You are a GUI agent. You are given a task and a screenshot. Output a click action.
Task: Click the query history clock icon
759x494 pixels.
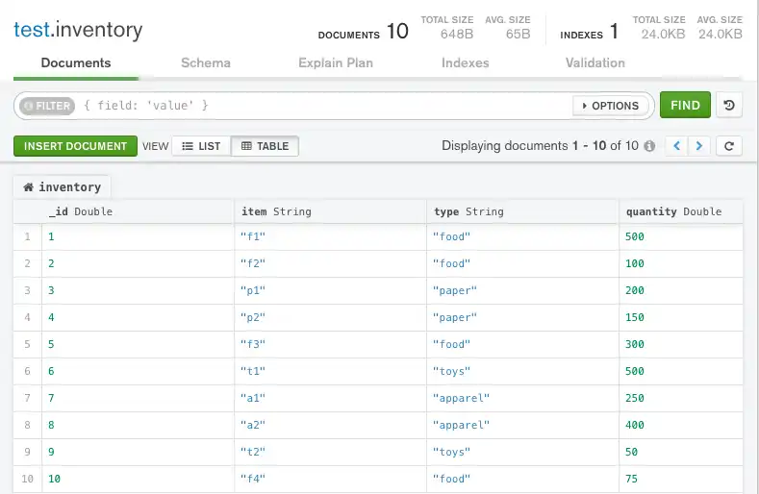click(x=730, y=106)
